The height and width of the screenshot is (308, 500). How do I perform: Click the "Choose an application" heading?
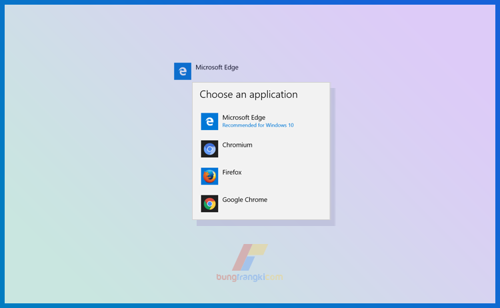click(249, 95)
